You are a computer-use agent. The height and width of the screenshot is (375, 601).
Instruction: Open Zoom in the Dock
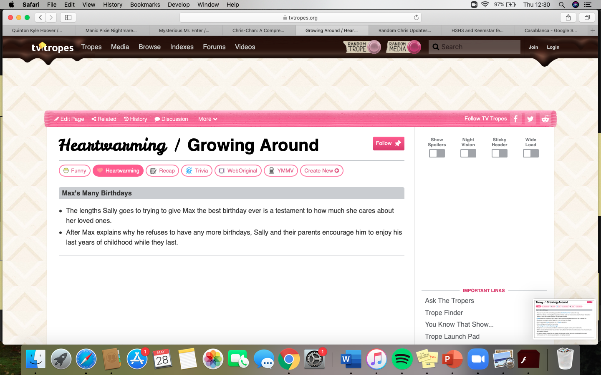coord(478,359)
